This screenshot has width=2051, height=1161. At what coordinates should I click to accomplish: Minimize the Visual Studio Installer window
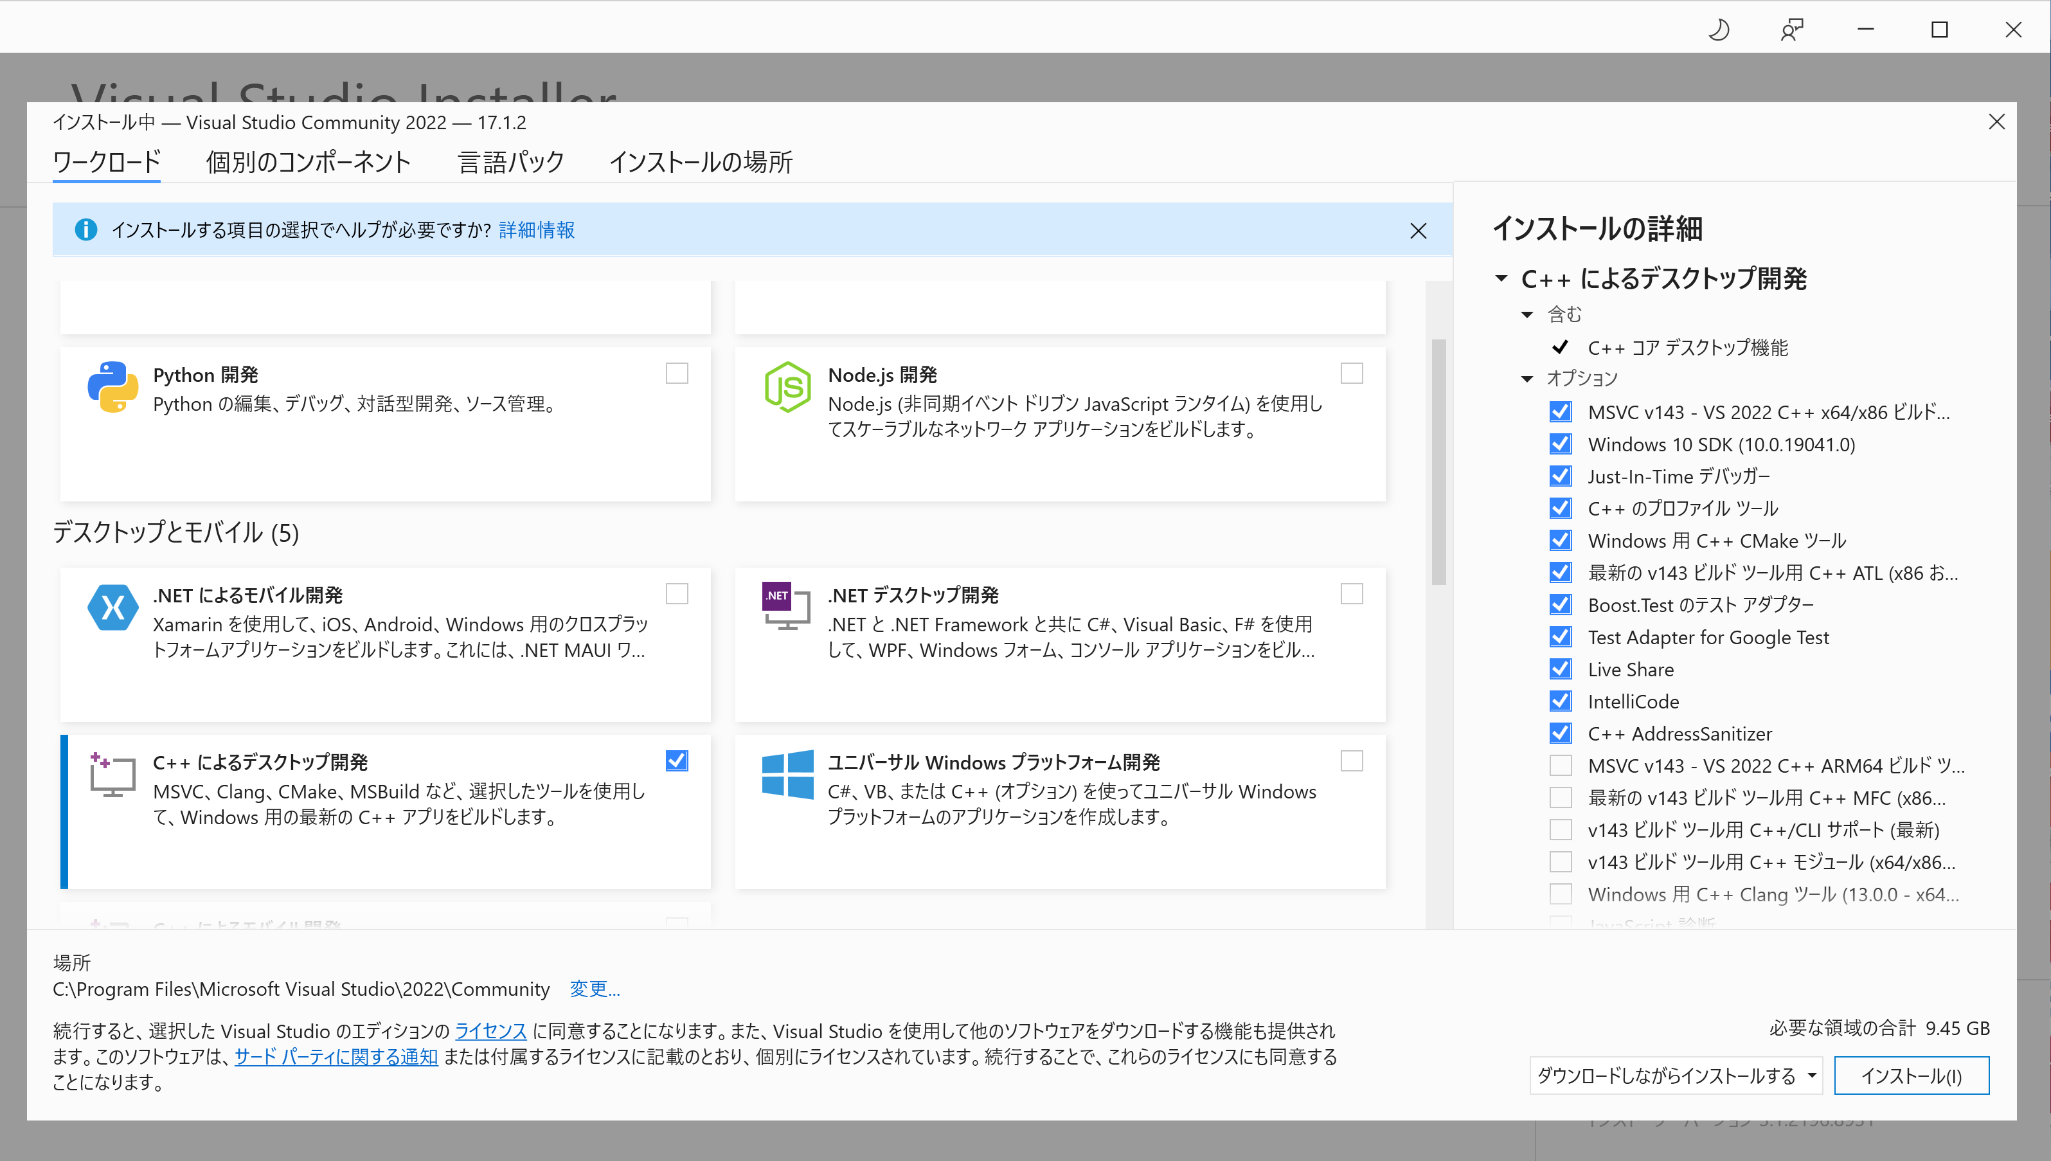(1865, 30)
